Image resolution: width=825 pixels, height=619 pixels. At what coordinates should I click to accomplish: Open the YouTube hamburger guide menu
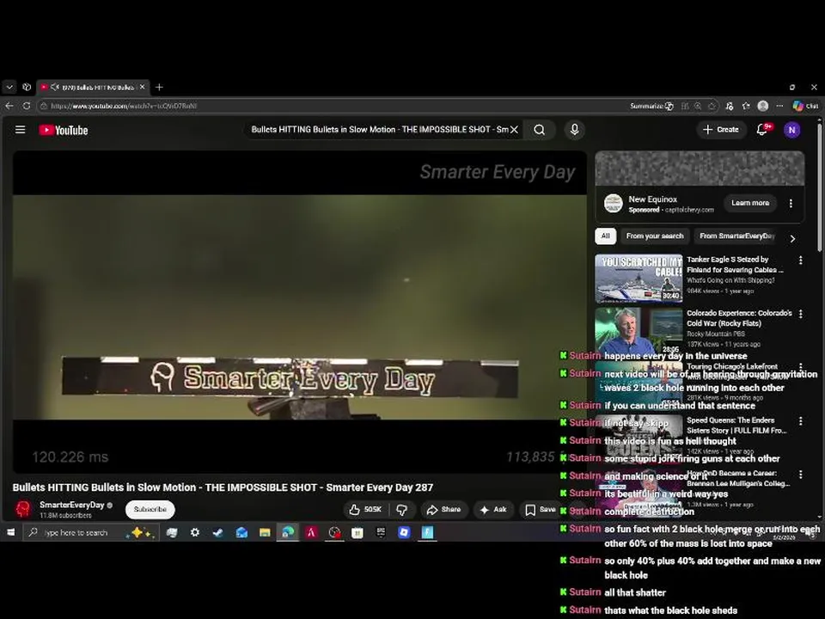coord(20,130)
